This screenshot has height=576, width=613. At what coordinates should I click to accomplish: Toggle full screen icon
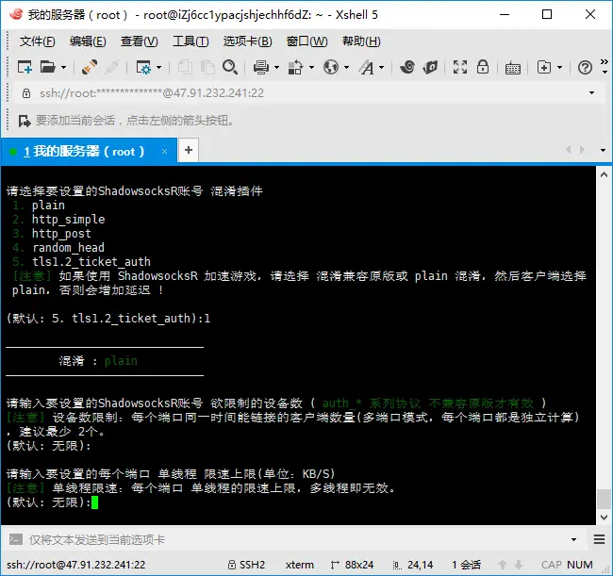coord(460,67)
